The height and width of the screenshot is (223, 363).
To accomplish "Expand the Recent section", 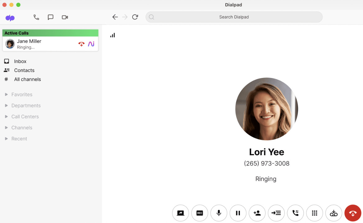I will click(19, 139).
